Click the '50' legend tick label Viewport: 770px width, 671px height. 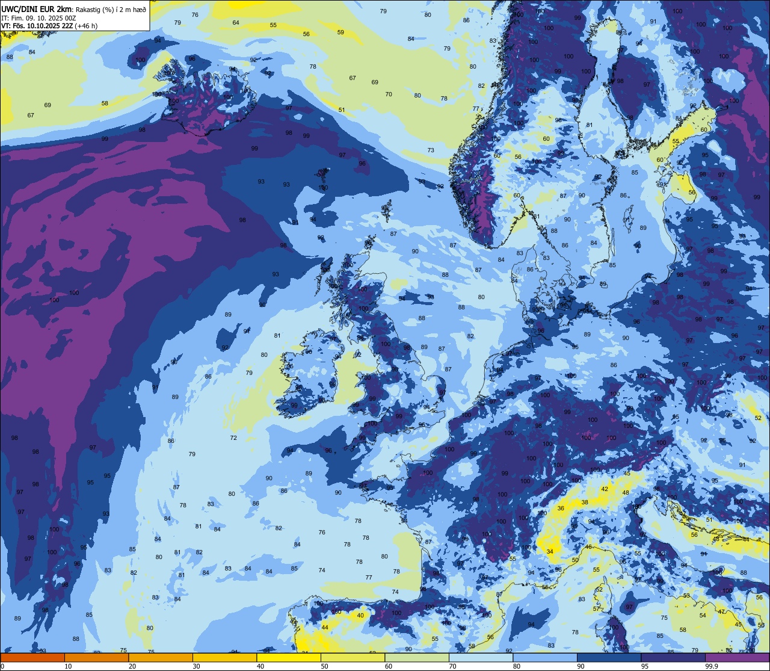click(325, 666)
